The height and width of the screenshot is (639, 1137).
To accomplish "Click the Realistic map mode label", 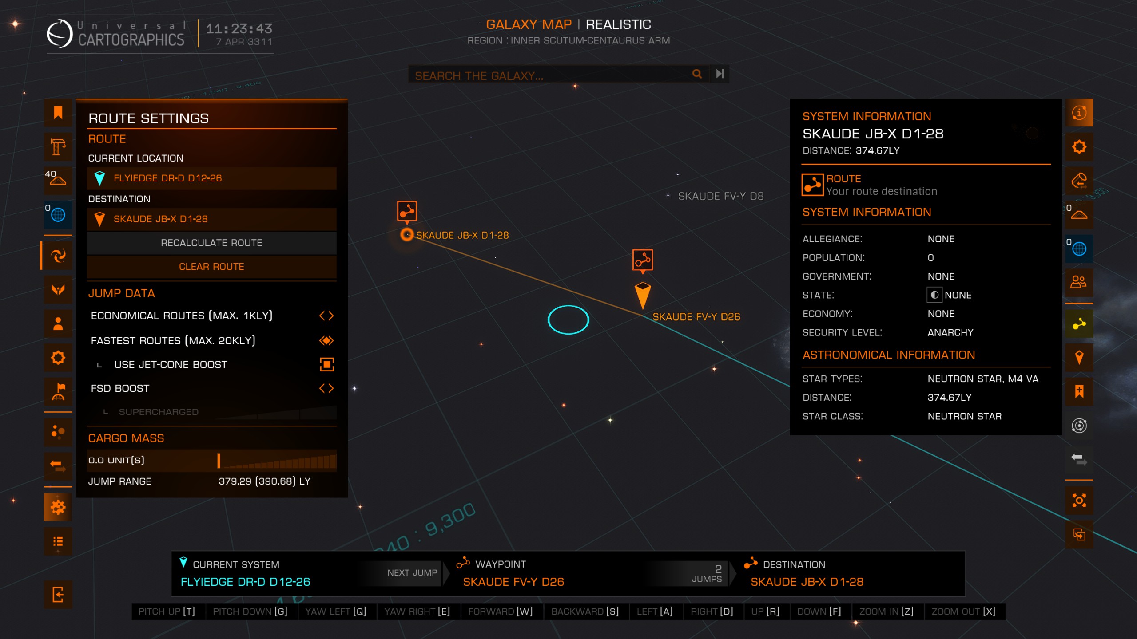I will click(618, 24).
